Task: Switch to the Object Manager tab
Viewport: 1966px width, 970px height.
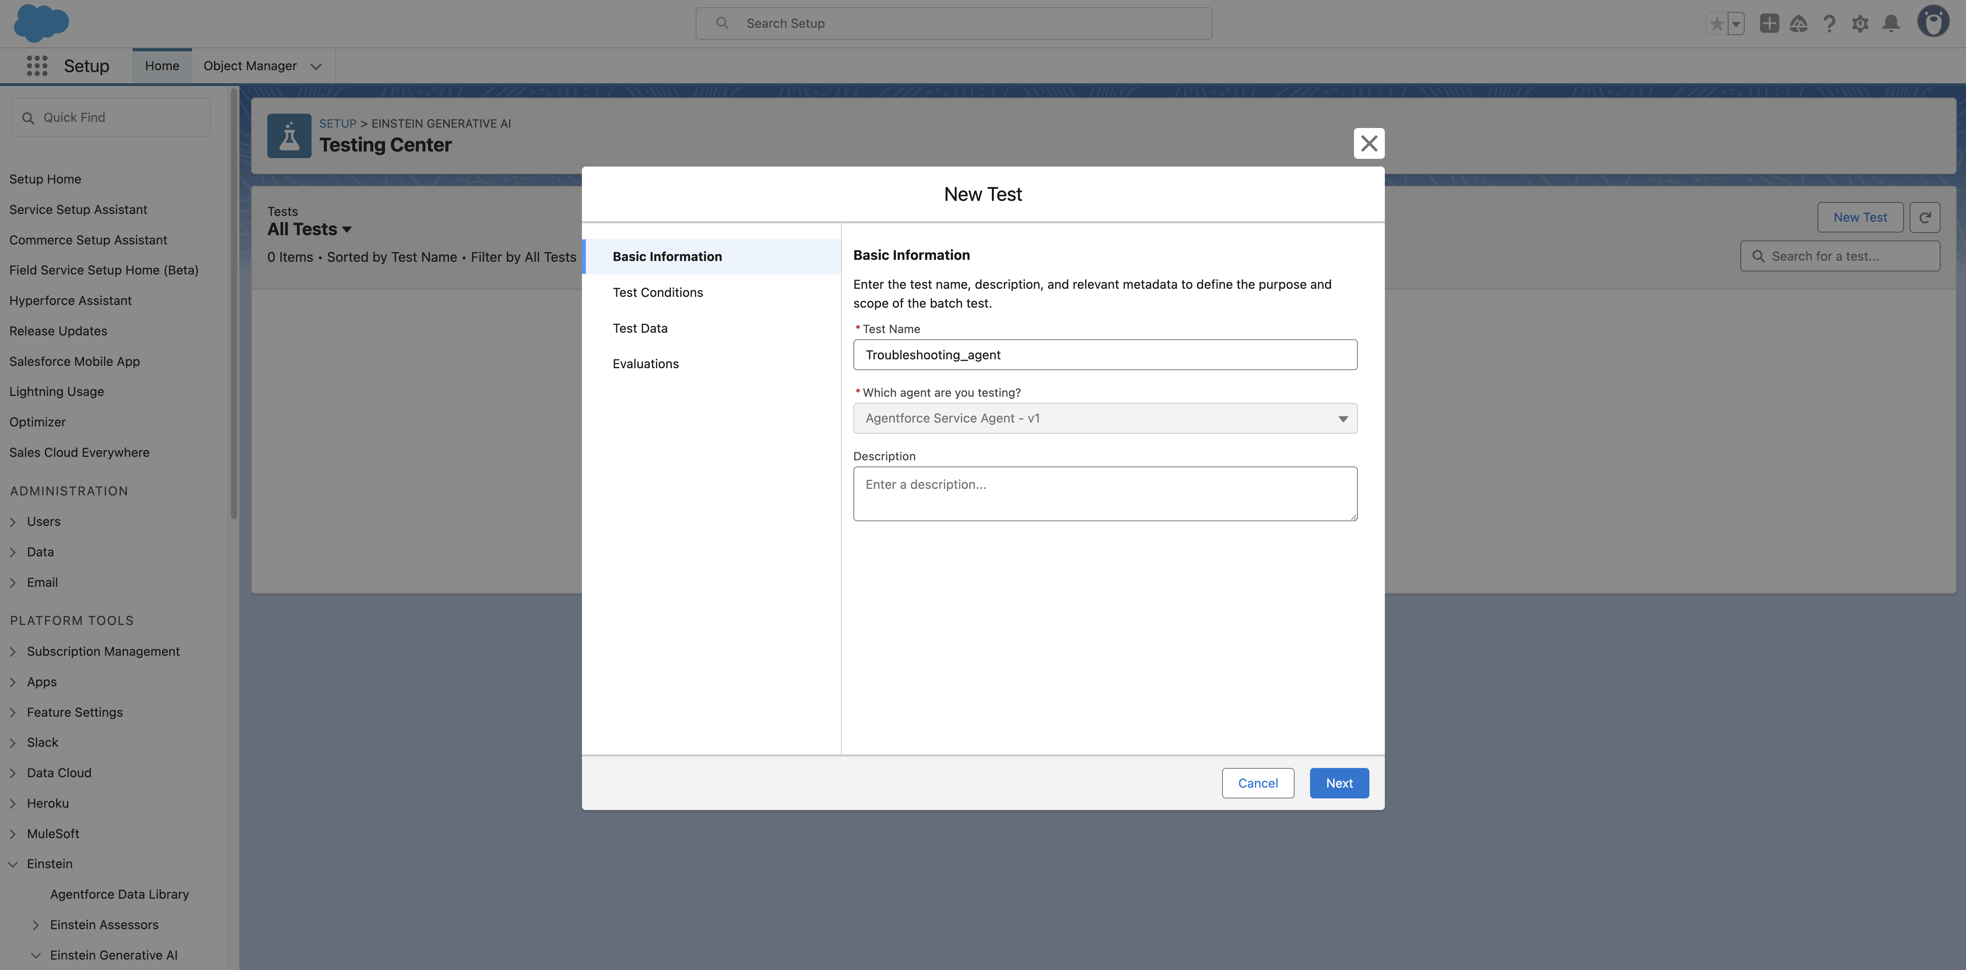Action: coord(250,66)
